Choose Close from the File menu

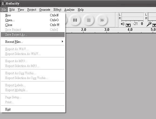point(33,25)
